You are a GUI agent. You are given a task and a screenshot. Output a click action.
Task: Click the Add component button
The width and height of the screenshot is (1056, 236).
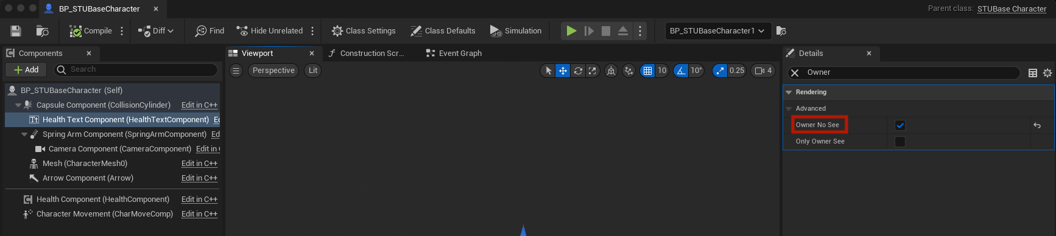click(26, 70)
